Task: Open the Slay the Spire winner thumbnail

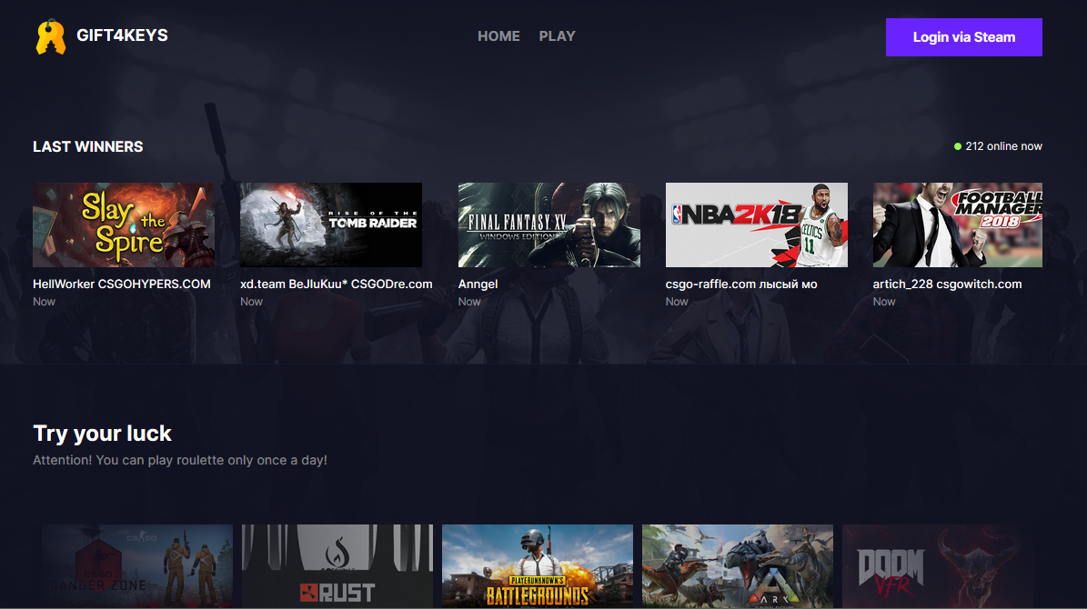Action: [x=124, y=225]
